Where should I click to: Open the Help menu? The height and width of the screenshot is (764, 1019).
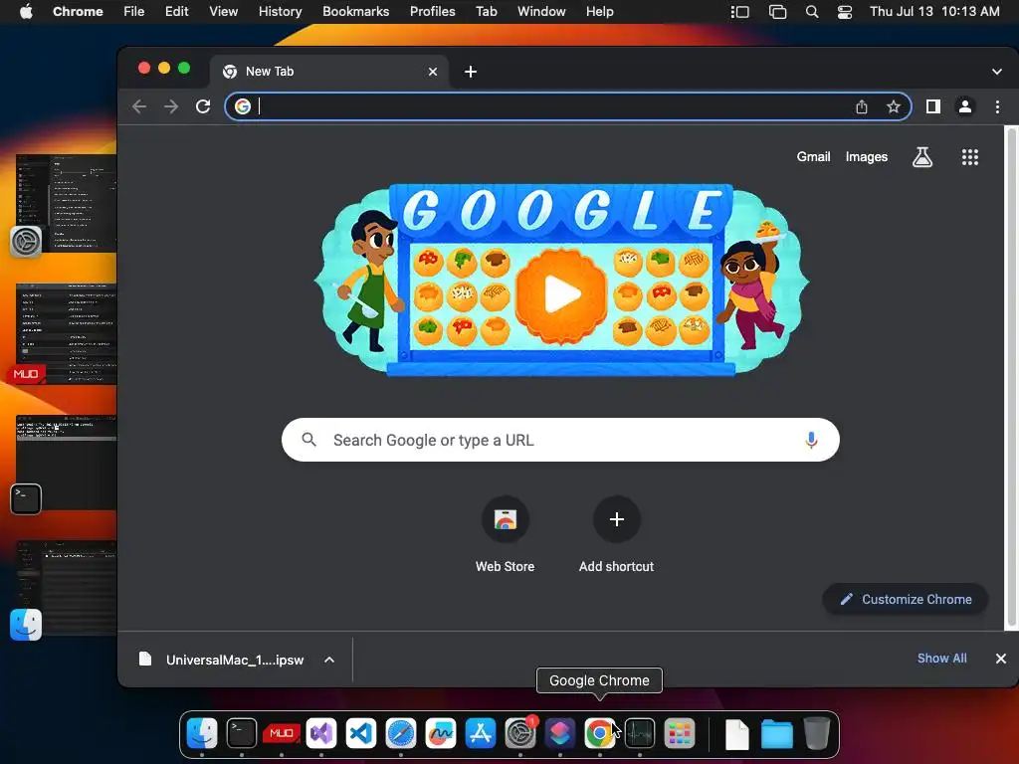click(599, 11)
